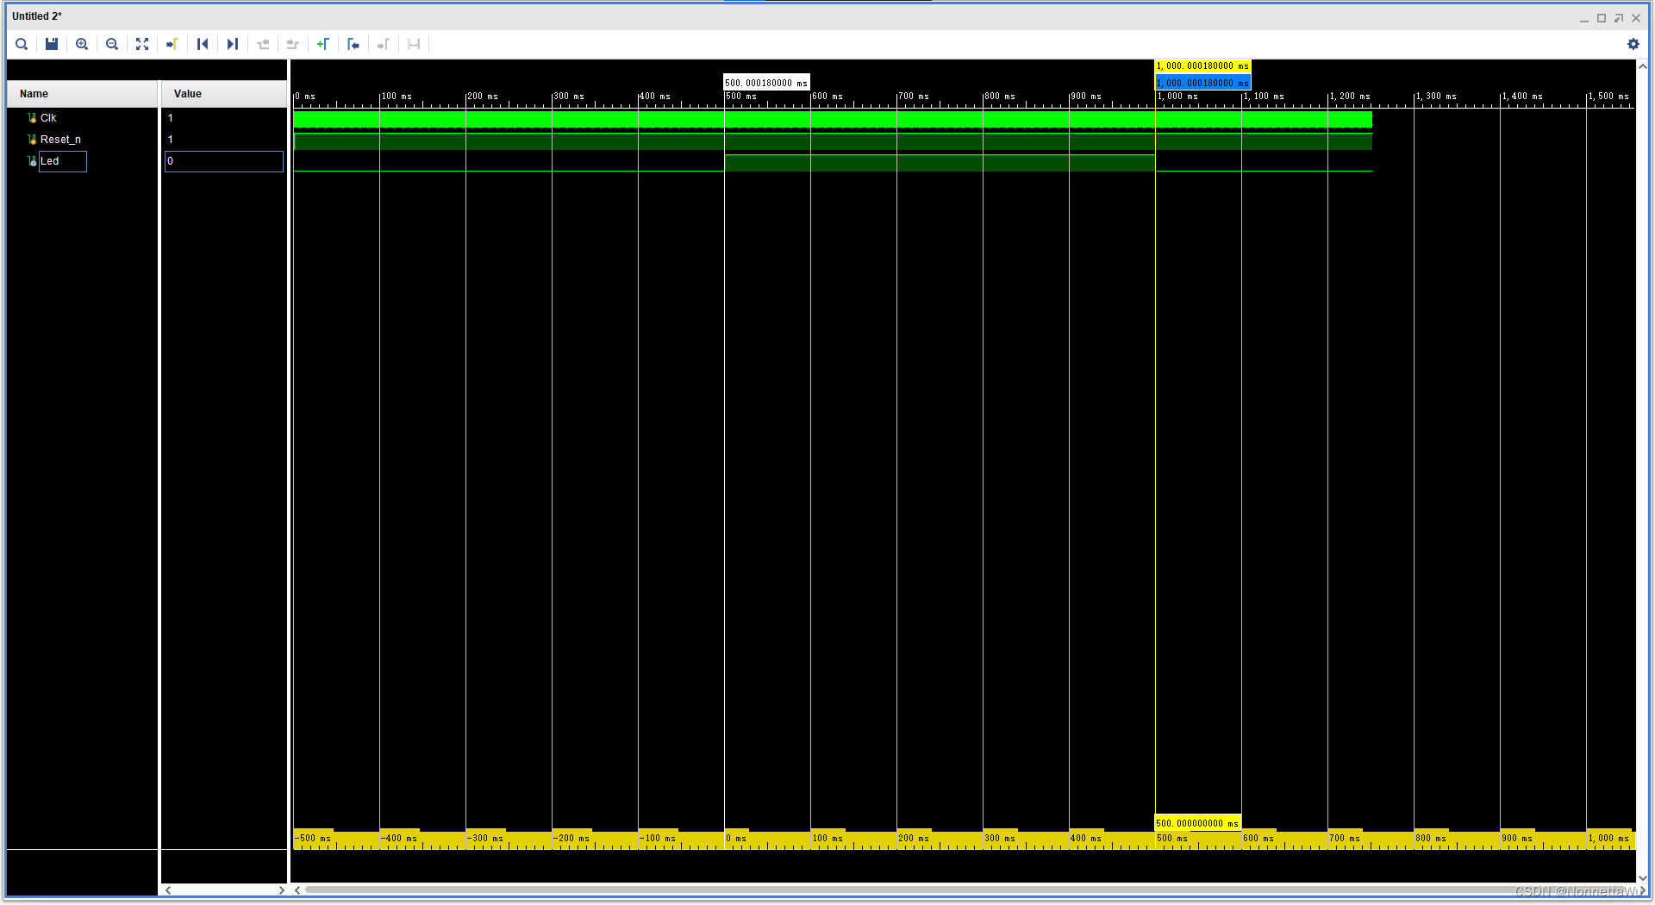
Task: Click the Reset_n waveform trace
Action: click(x=832, y=141)
